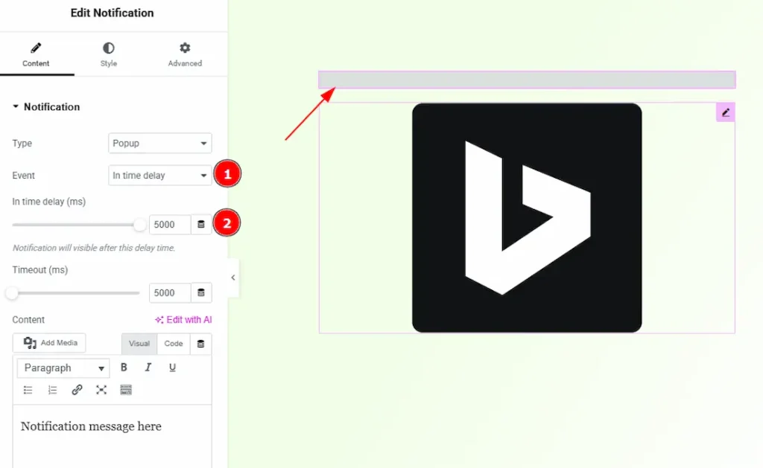763x468 pixels.
Task: Click the Edit with AI link
Action: [183, 320]
